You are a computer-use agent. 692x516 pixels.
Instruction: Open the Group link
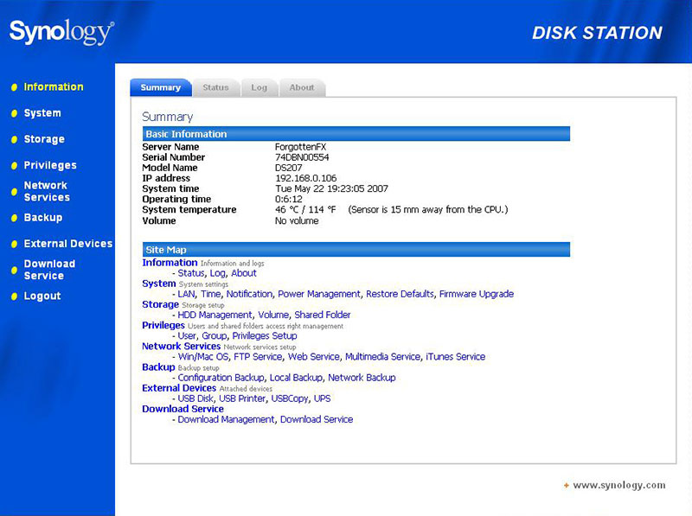tap(214, 335)
